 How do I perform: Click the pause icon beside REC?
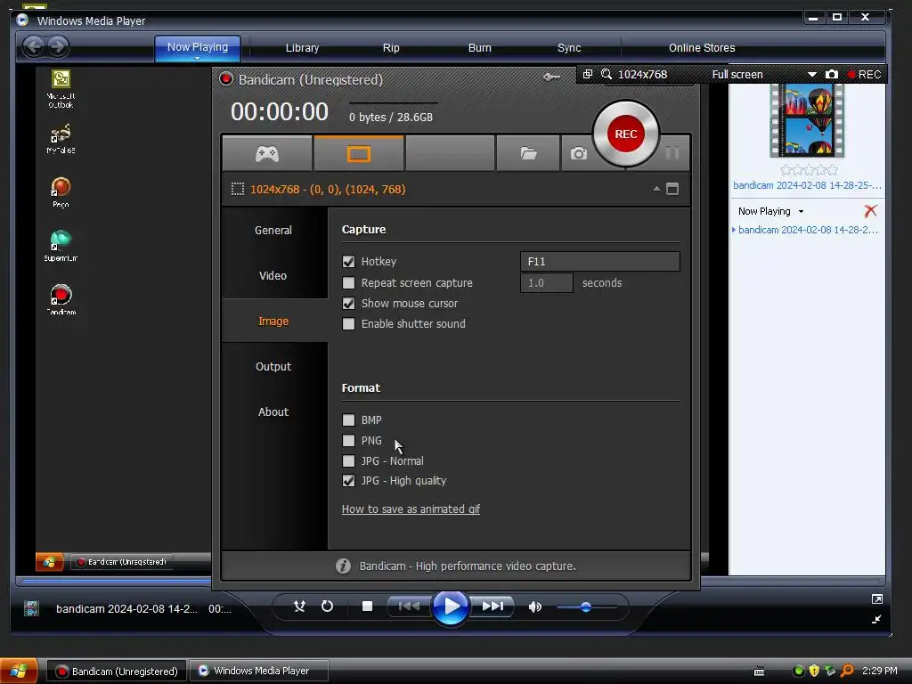pyautogui.click(x=672, y=153)
